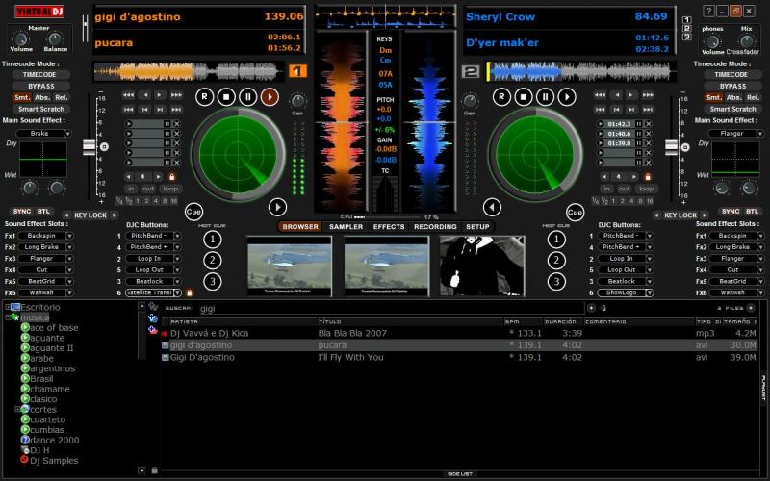Play the left deck with orange play button
This screenshot has height=481, width=770.
click(269, 97)
